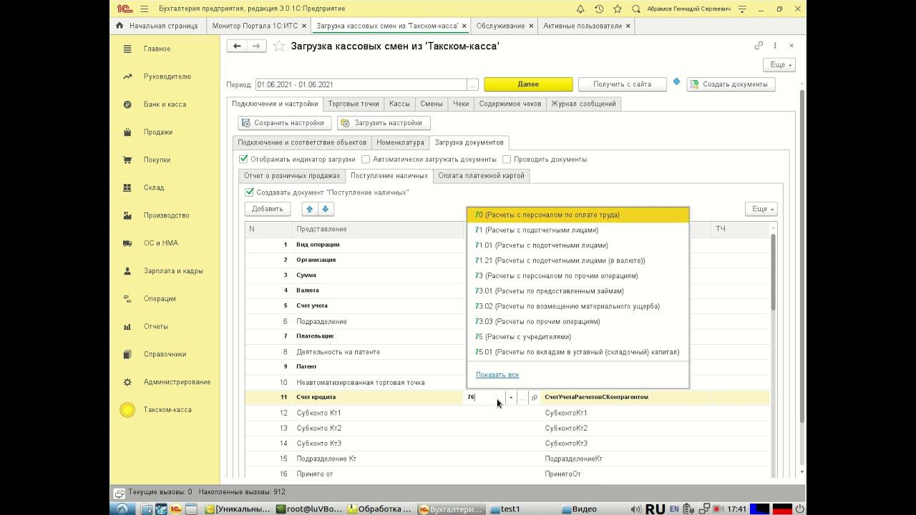
Task: Open Отчеты section in sidebar
Action: click(155, 326)
